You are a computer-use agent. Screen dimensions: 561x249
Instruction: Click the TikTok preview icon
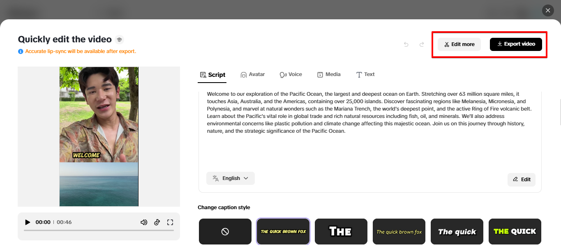pos(157,222)
